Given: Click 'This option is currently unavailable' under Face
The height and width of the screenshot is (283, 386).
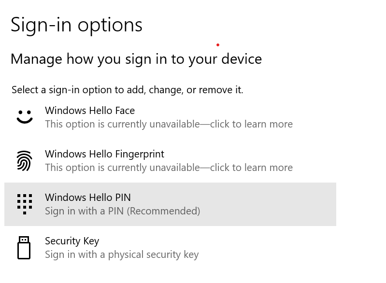Looking at the screenshot, I should (x=122, y=124).
